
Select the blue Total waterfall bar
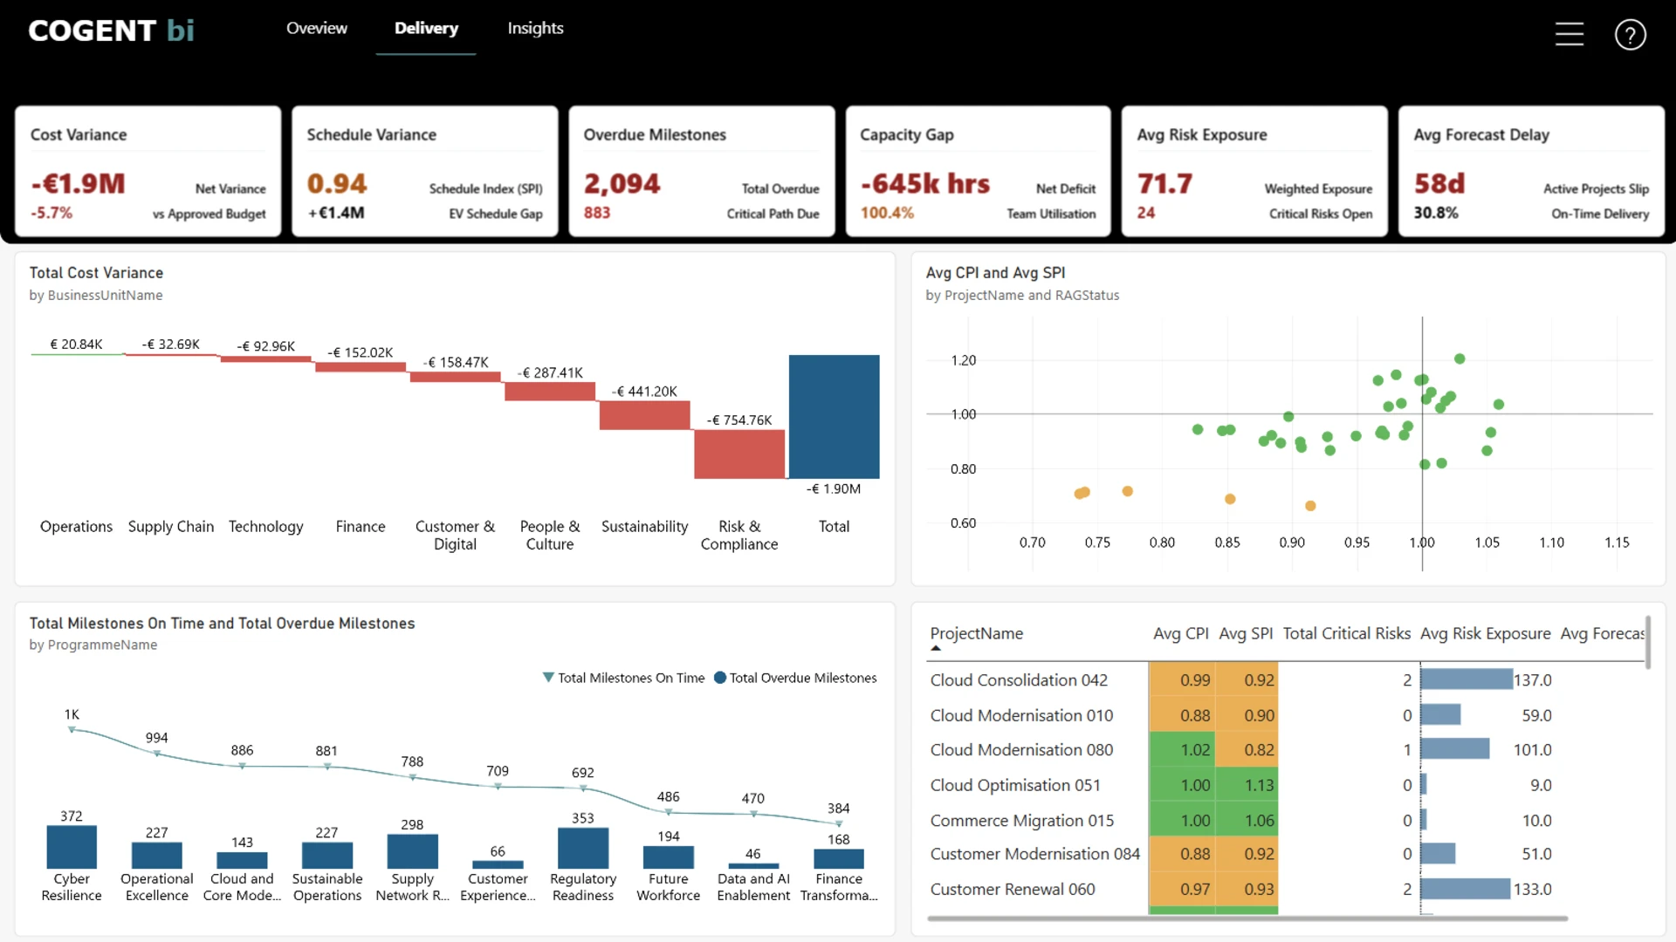834,417
